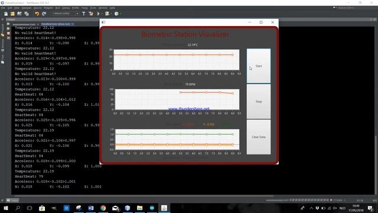
Task: Open the Windows Start menu
Action: (6, 208)
